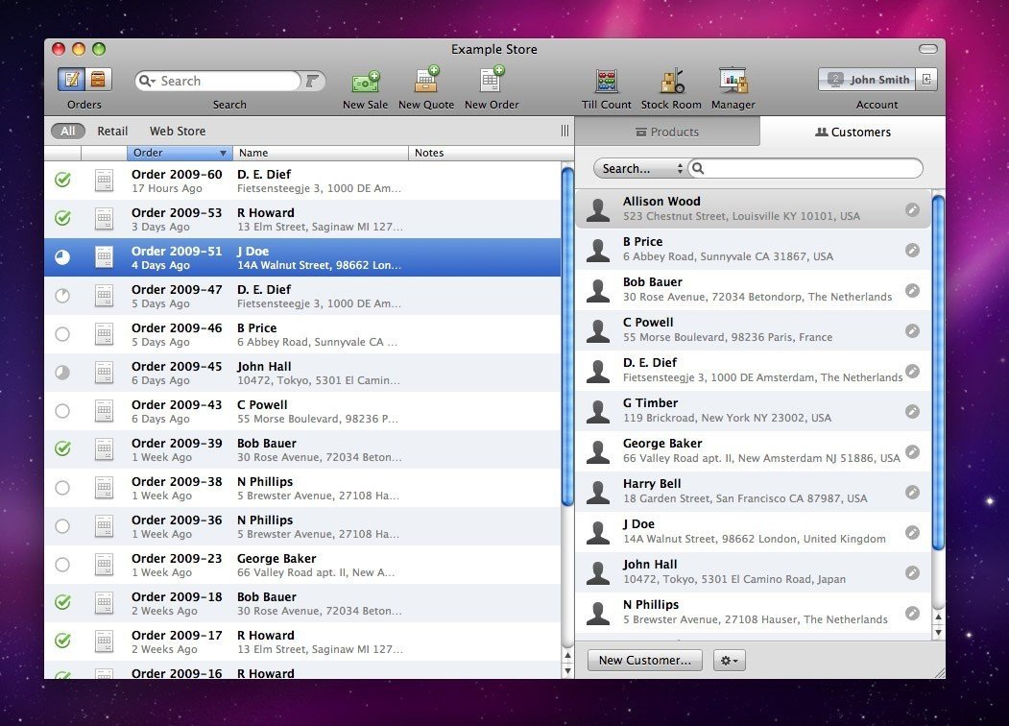Click the edit arrow for G Timber
The height and width of the screenshot is (726, 1009).
[912, 411]
